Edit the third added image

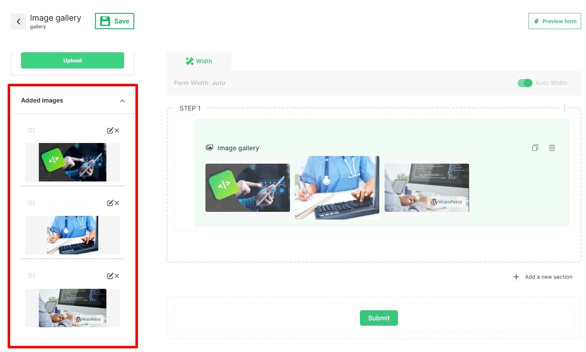[x=110, y=276]
